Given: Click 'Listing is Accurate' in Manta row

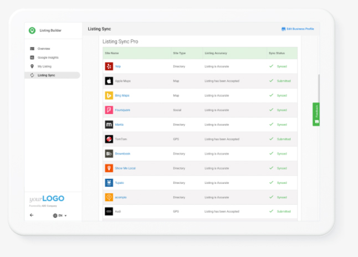Looking at the screenshot, I should tap(217, 125).
